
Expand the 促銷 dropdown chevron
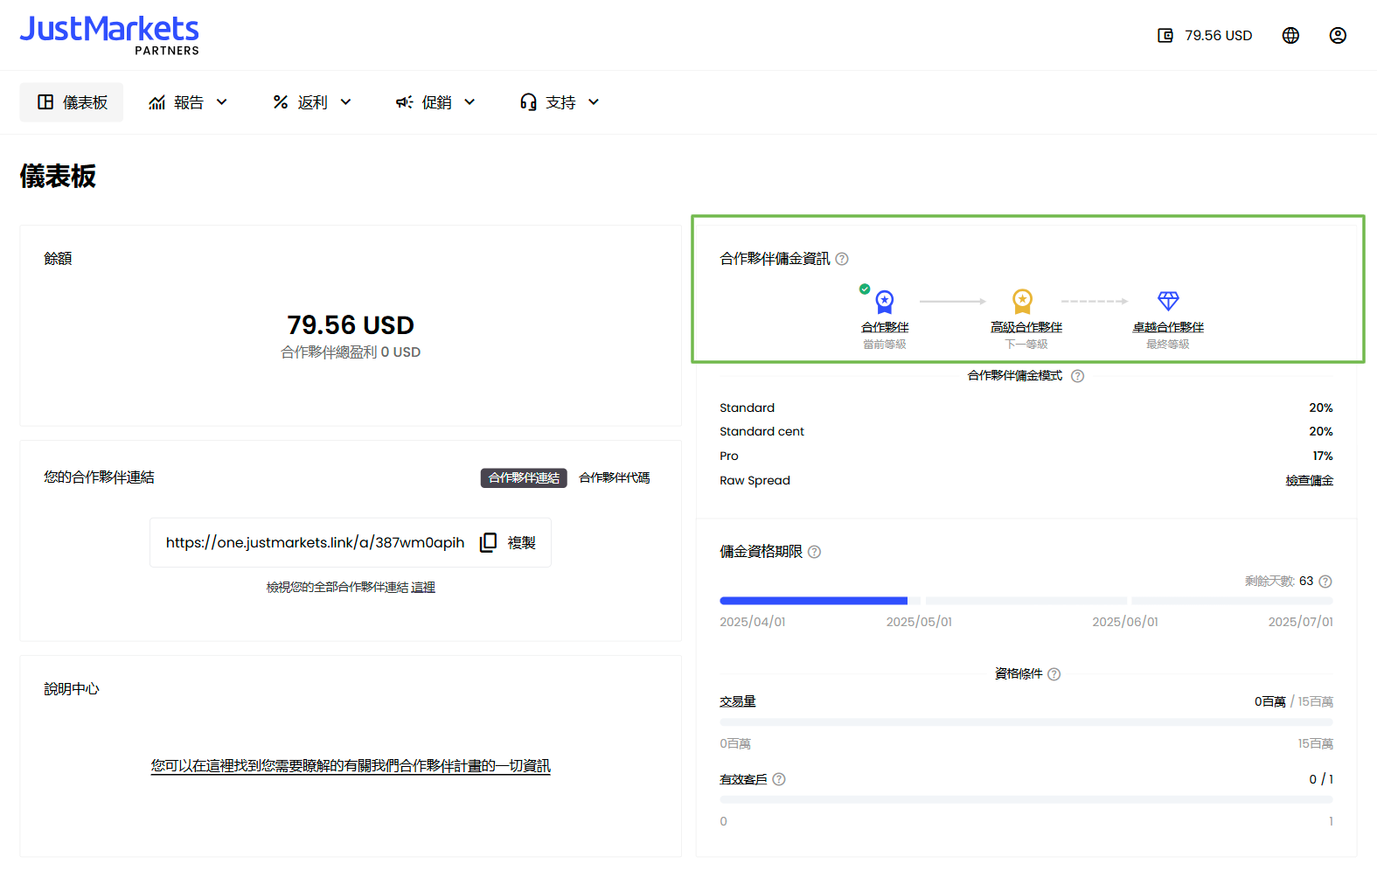tap(469, 102)
